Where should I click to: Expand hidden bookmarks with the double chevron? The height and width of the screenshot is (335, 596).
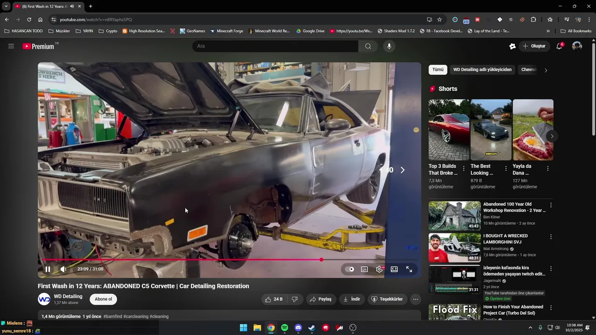coord(548,31)
